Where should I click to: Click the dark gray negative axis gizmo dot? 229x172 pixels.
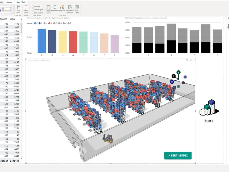(183, 83)
